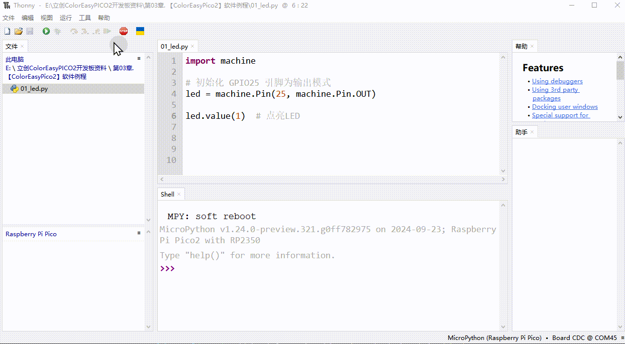
Task: Click the Features heading in help panel
Action: (543, 68)
